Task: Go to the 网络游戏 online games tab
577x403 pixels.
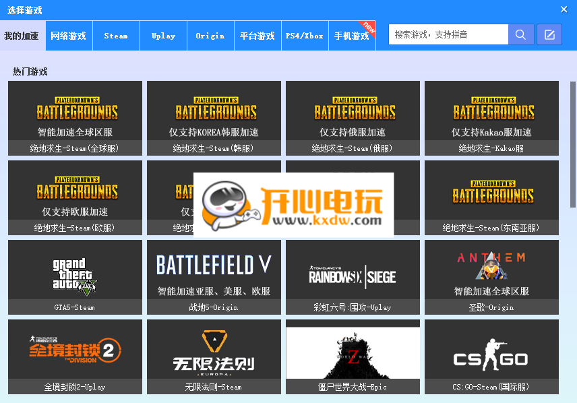Action: click(x=69, y=36)
